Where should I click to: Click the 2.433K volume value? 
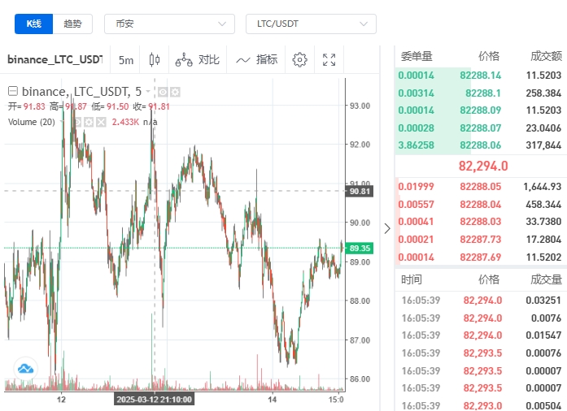(x=125, y=122)
